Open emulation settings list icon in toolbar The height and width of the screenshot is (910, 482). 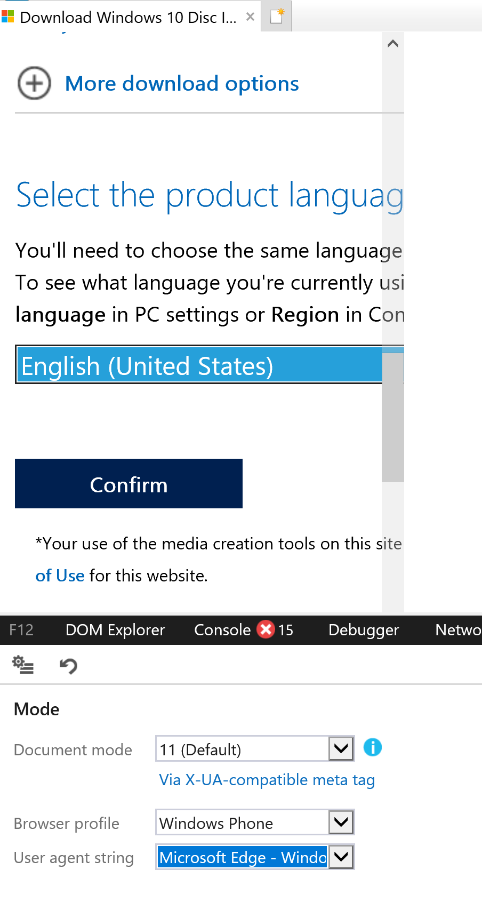(x=23, y=665)
